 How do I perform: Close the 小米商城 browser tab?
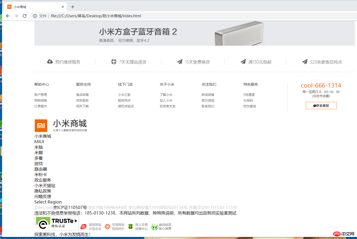tap(63, 7)
